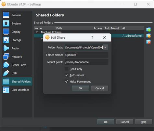Viewport: 154px width, 131px height.
Task: Click OK in the Settings window
Action: pyautogui.click(x=106, y=122)
